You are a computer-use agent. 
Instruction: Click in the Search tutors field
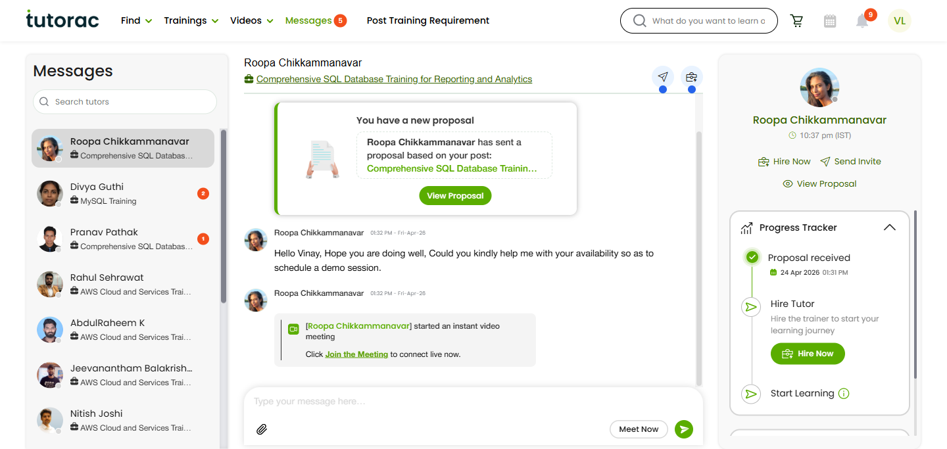[125, 102]
